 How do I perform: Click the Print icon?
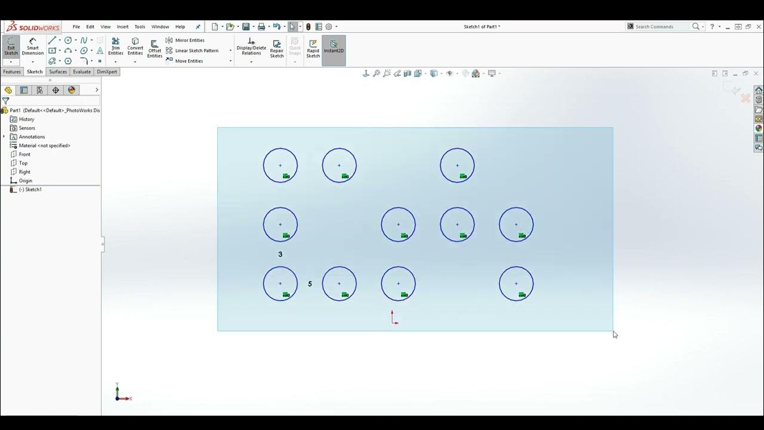[261, 27]
